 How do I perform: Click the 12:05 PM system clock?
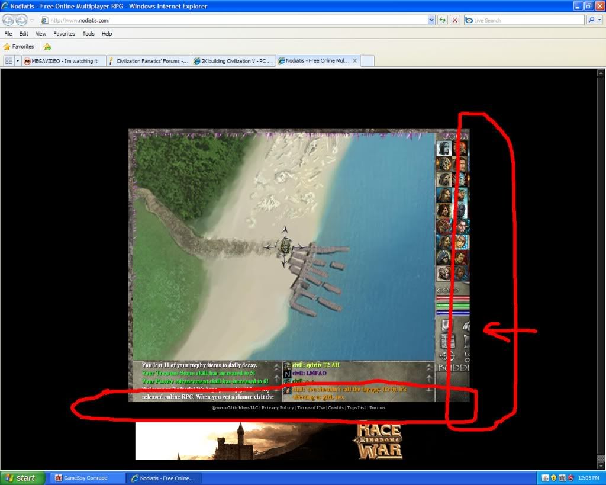(x=589, y=478)
